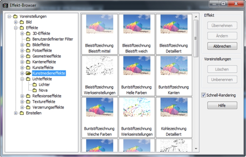This screenshot has width=246, height=157.
Task: Toggle the Schnell-Rendering checkbox
Action: 204,95
